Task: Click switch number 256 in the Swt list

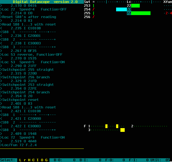Action: (x=87, y=17)
